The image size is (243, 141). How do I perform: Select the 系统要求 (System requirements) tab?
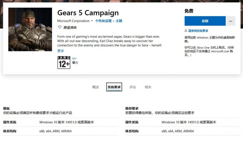pyautogui.click(x=114, y=87)
